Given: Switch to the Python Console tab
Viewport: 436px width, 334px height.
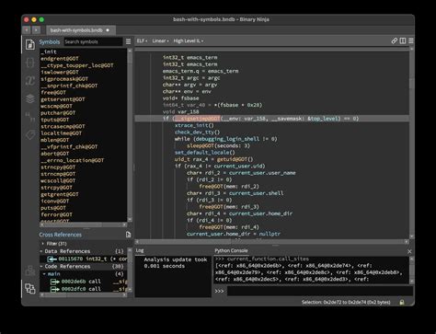Looking at the screenshot, I should click(x=231, y=250).
